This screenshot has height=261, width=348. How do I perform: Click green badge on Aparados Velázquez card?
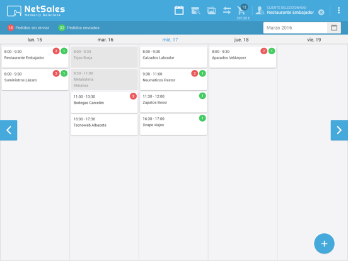(x=272, y=51)
